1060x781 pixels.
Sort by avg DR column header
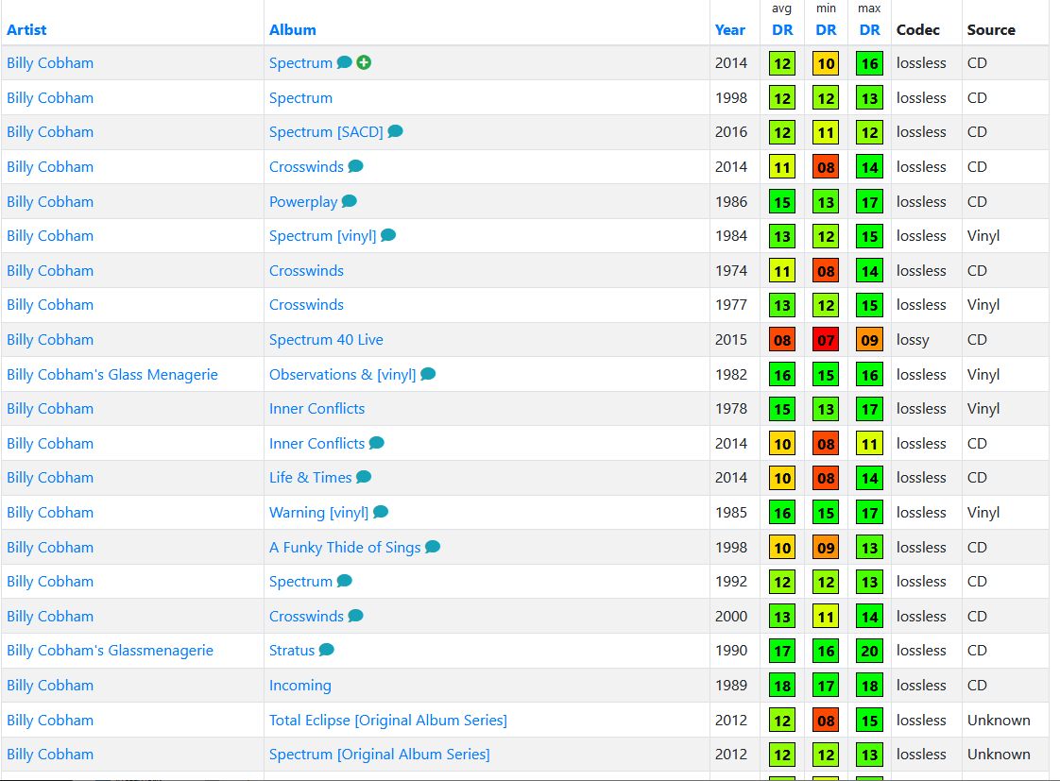pyautogui.click(x=782, y=29)
